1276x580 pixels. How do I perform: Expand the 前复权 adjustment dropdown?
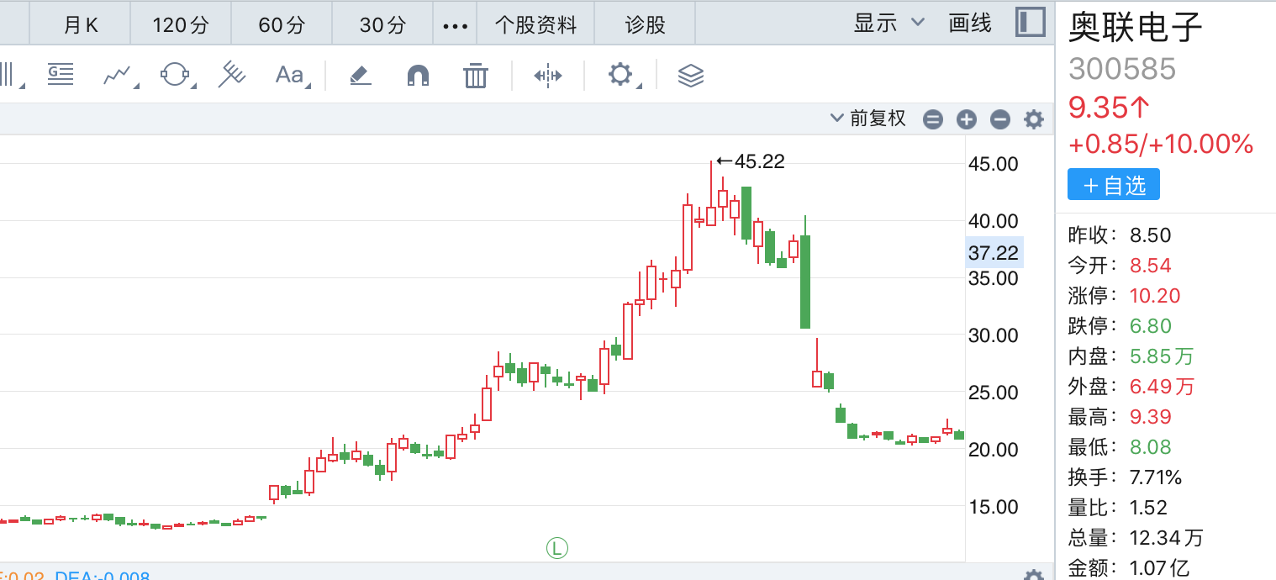(868, 119)
